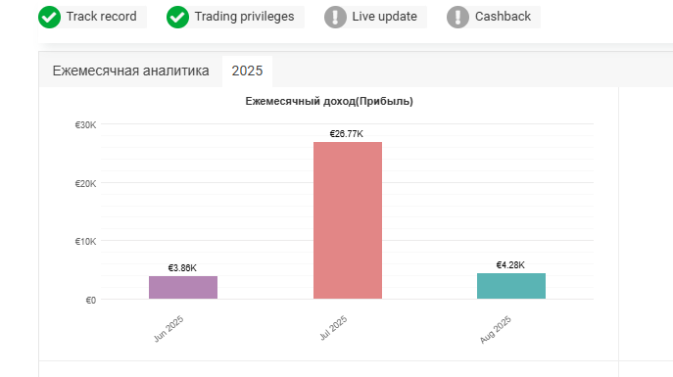Click the €3.86K value label
The height and width of the screenshot is (377, 673).
tap(182, 268)
